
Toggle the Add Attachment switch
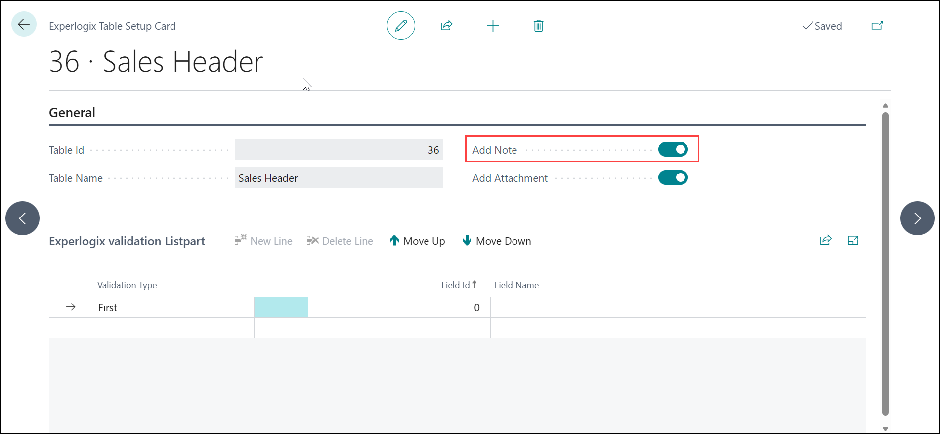pyautogui.click(x=673, y=177)
